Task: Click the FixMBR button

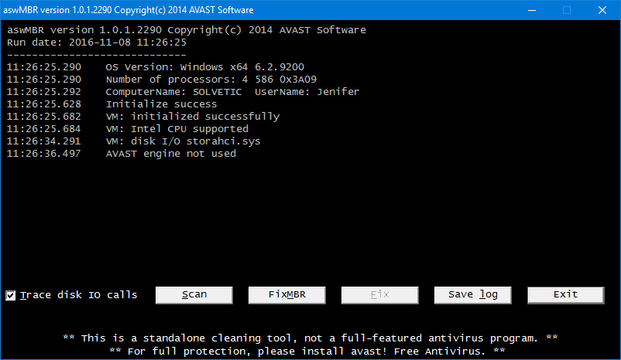Action: pos(286,295)
